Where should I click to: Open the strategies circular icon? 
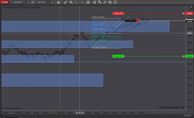110,2
